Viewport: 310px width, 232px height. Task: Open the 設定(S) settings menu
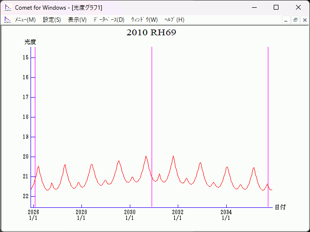click(x=52, y=20)
